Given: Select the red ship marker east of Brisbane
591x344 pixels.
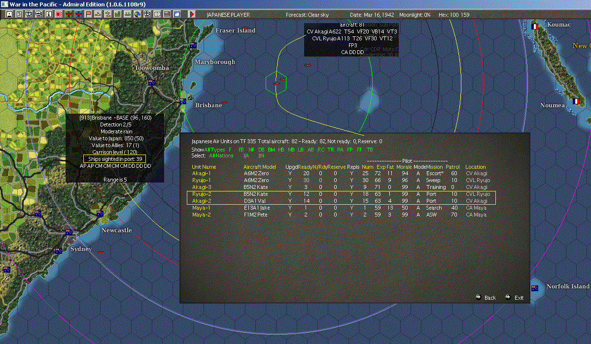Looking at the screenshot, I should pos(225,101).
